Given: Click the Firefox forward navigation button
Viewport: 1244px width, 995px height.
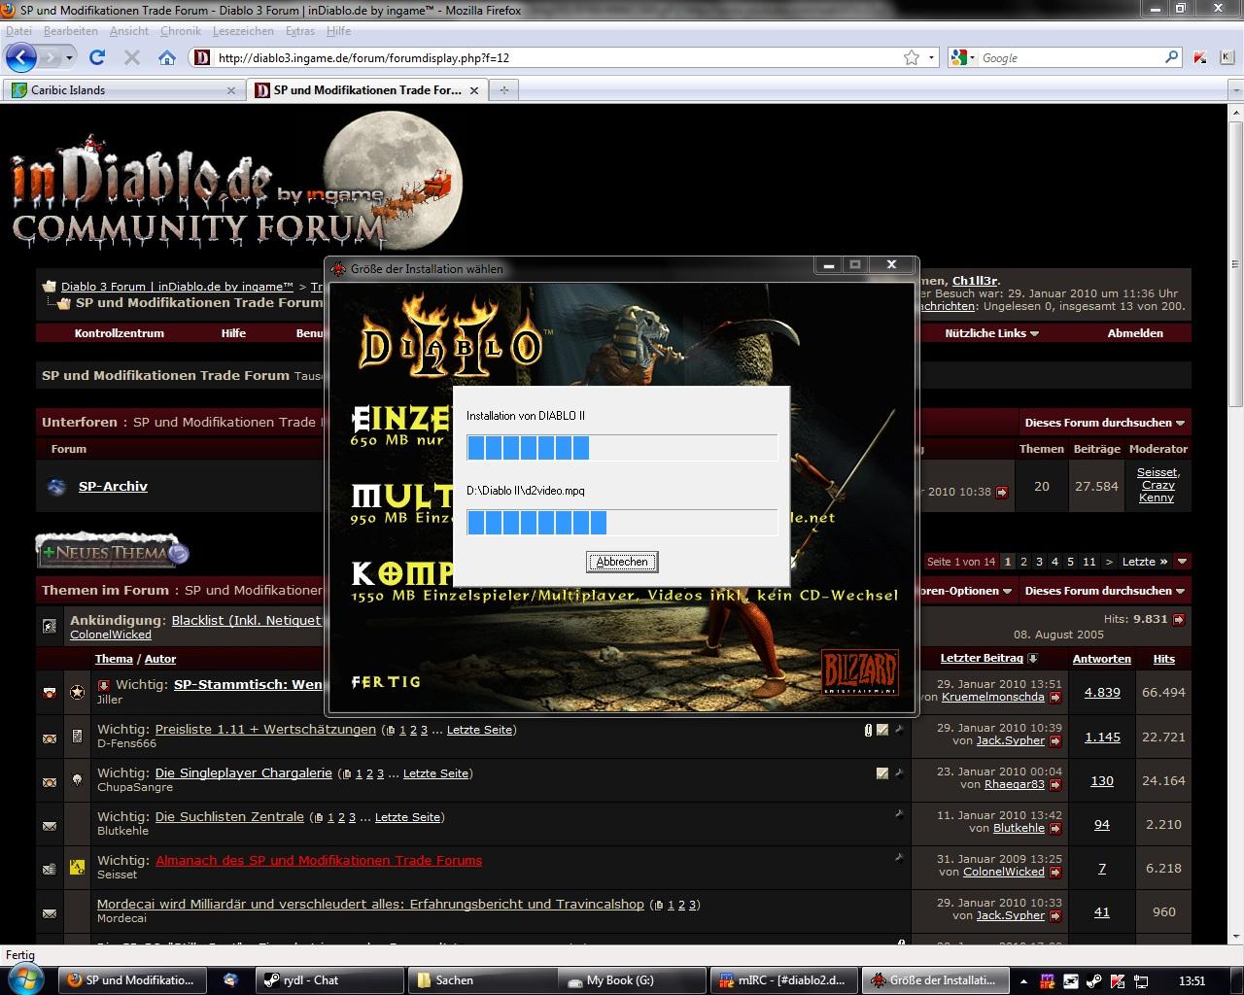Looking at the screenshot, I should pos(49,57).
